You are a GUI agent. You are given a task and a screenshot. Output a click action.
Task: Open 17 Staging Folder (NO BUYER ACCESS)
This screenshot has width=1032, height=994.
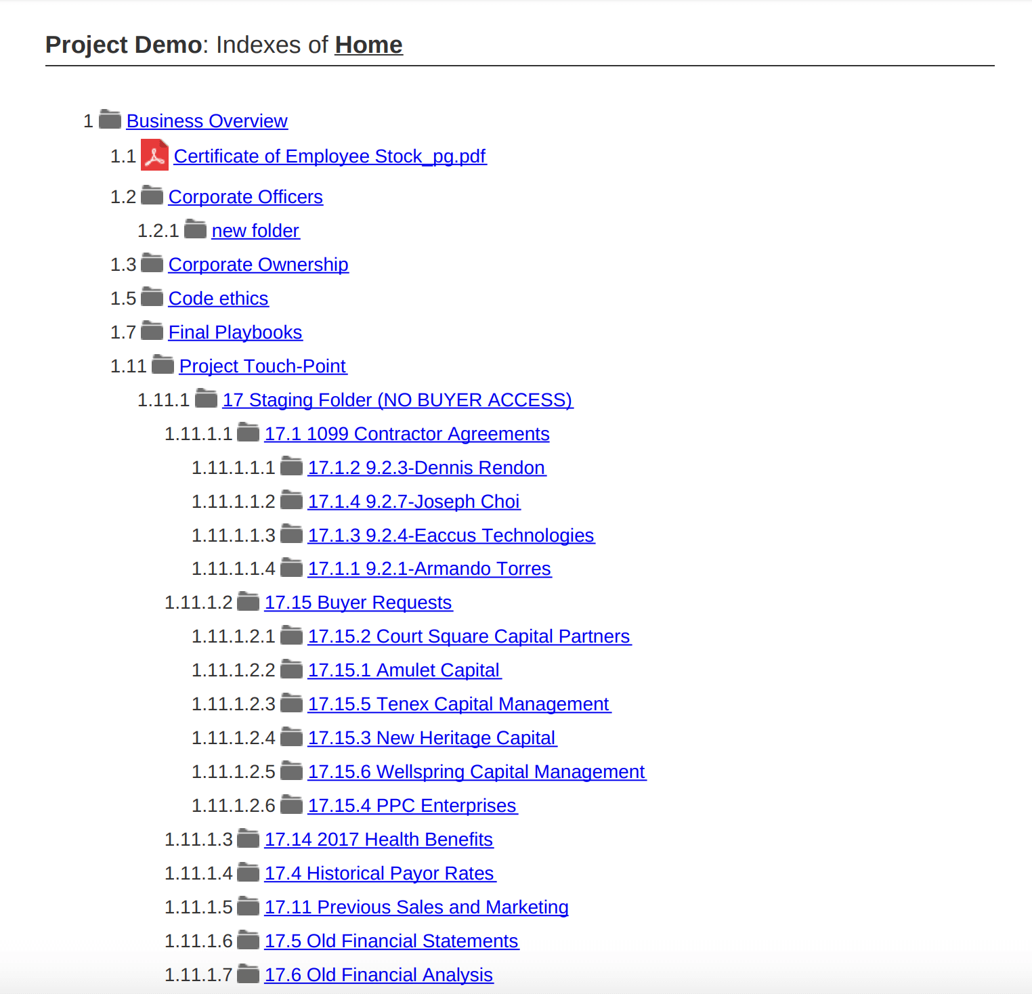coord(397,400)
